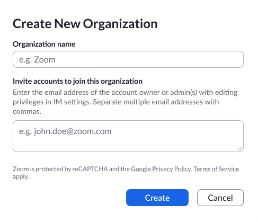This screenshot has width=258, height=222.
Task: Click the "Invite accounts to join this organization" label
Action: [77, 81]
